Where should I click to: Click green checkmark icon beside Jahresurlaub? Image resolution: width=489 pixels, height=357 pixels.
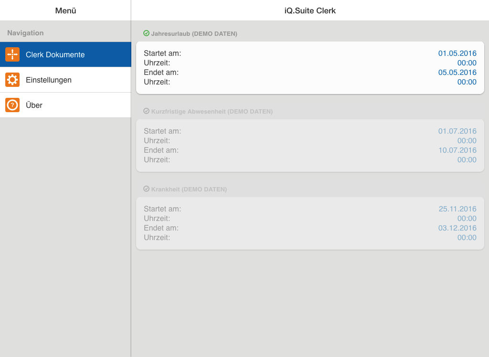point(147,33)
